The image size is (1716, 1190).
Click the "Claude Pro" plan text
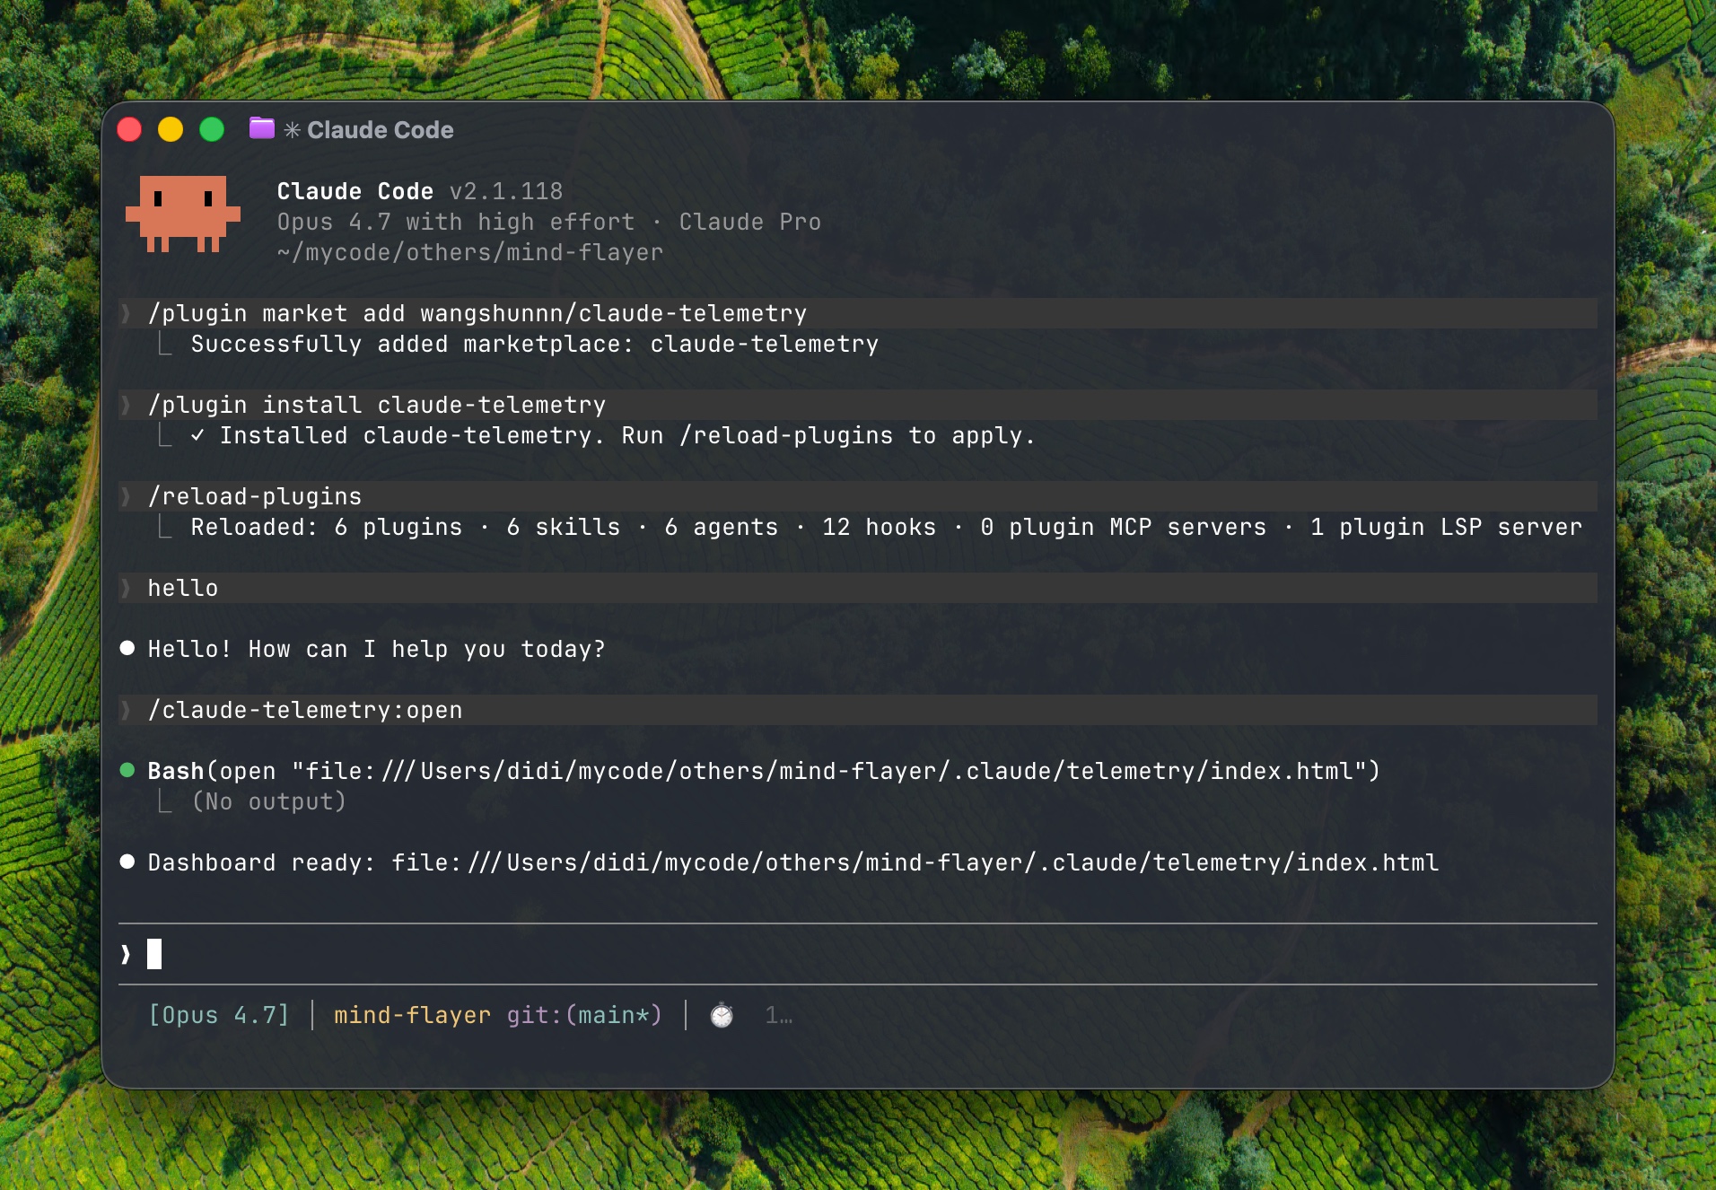pos(750,222)
